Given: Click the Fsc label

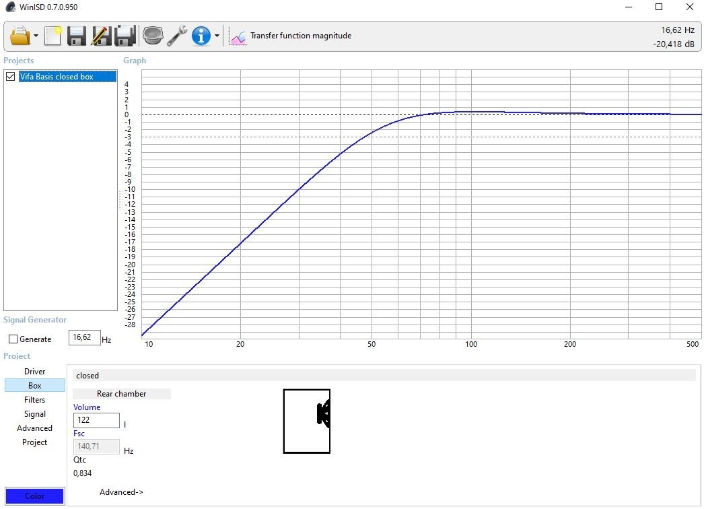Looking at the screenshot, I should 79,434.
